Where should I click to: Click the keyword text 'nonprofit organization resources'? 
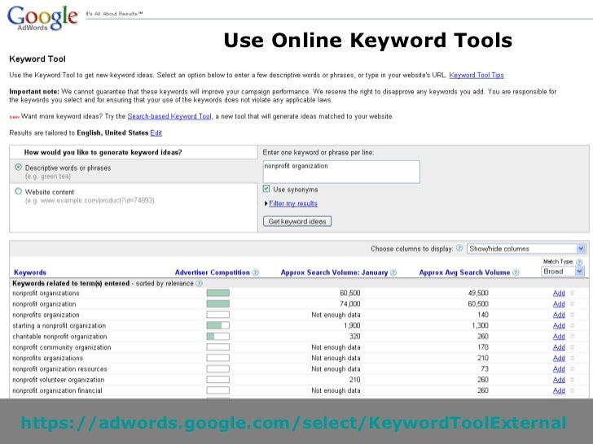pos(59,369)
